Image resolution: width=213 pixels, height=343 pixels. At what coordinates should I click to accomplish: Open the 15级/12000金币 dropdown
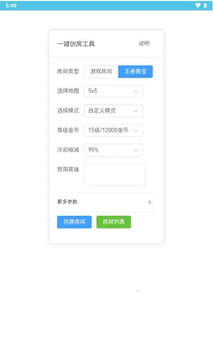pos(113,130)
